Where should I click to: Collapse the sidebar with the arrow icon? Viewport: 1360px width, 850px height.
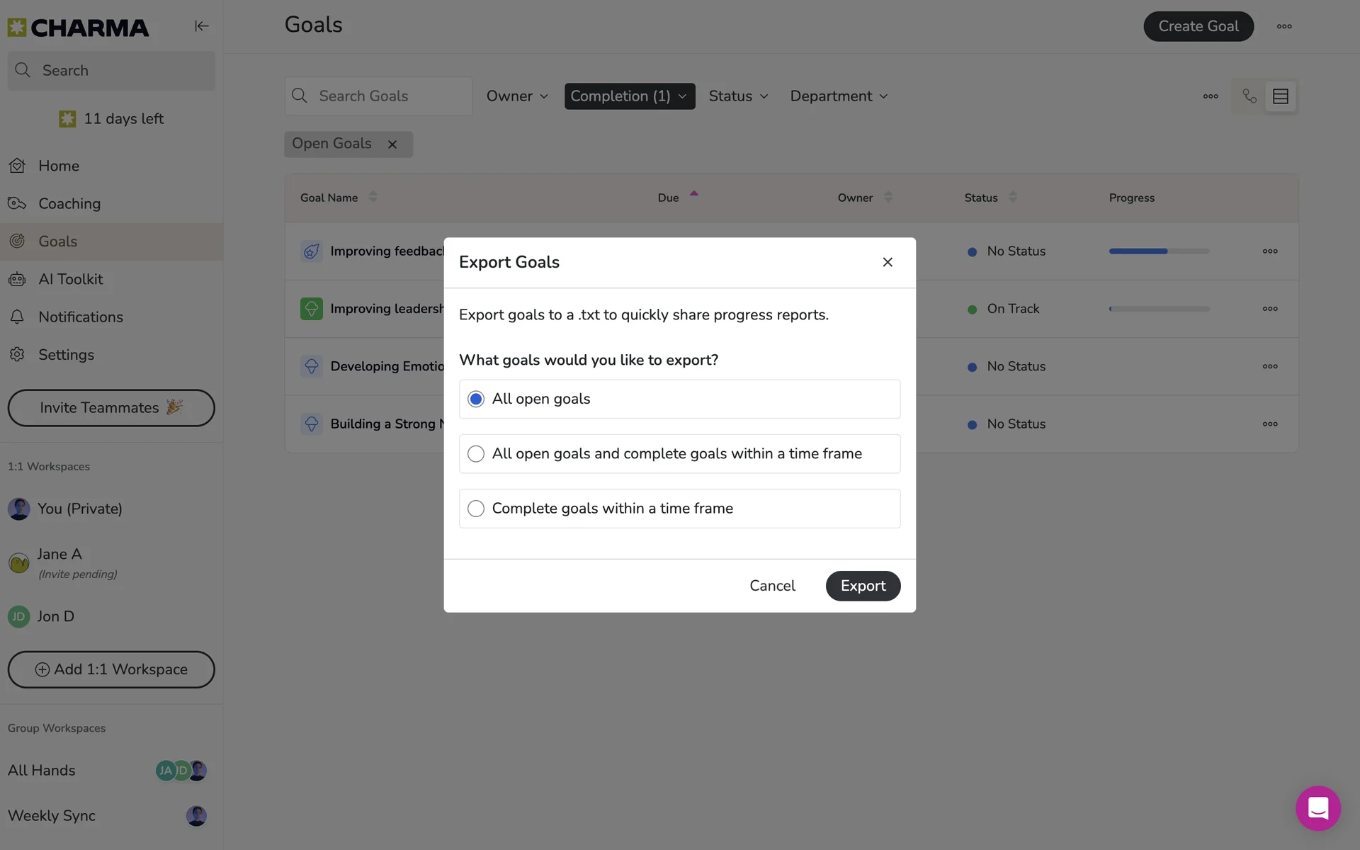pos(202,26)
